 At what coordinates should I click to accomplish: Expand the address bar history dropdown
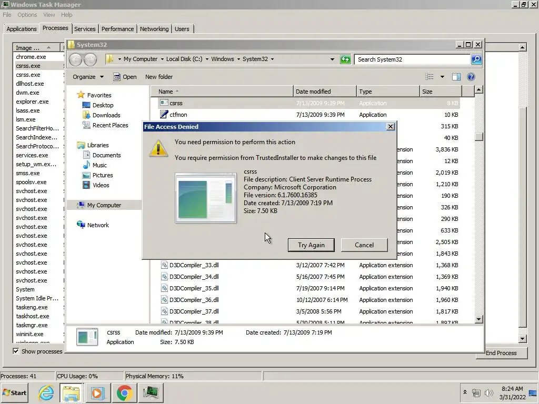point(332,59)
